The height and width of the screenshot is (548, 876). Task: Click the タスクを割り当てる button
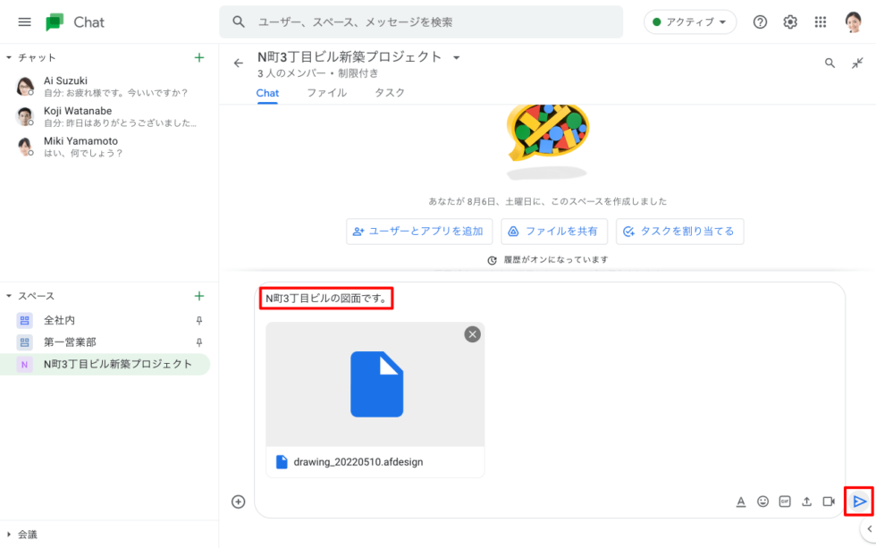(x=679, y=231)
